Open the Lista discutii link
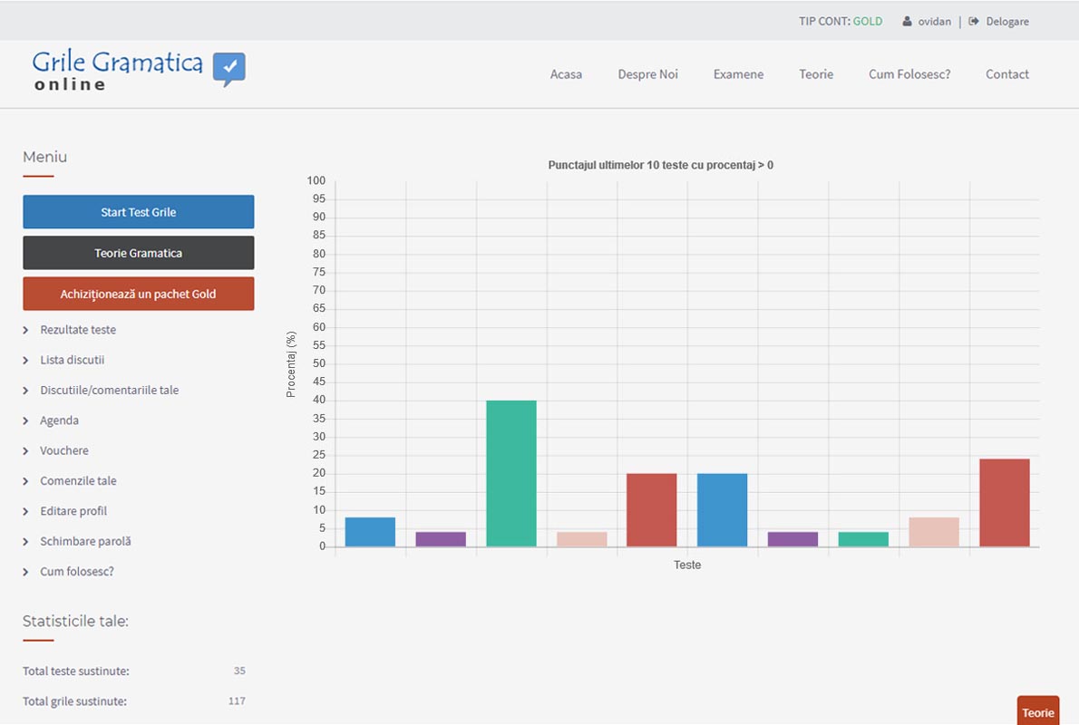 [73, 360]
